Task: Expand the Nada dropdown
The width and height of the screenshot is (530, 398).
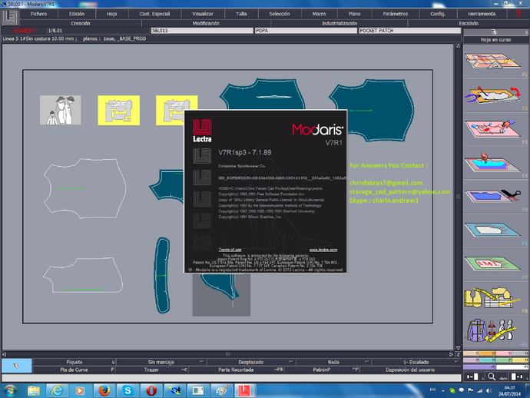Action: [333, 362]
